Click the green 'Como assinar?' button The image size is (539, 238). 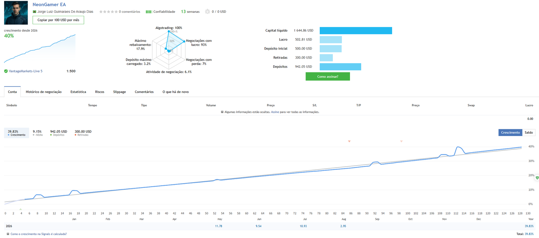click(x=328, y=76)
